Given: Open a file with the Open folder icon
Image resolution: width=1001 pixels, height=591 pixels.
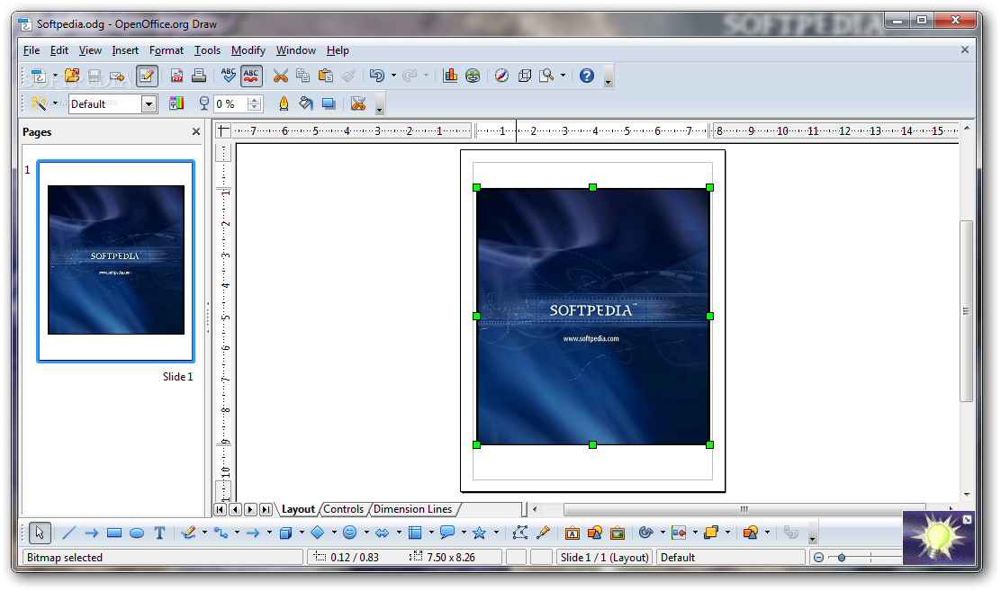Looking at the screenshot, I should 72,76.
